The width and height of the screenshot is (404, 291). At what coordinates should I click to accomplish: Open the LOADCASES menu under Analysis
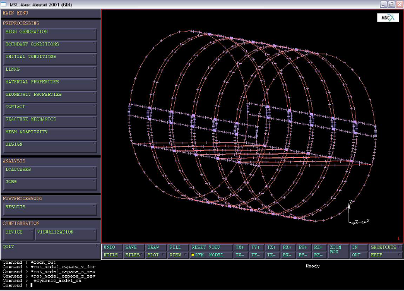50,172
